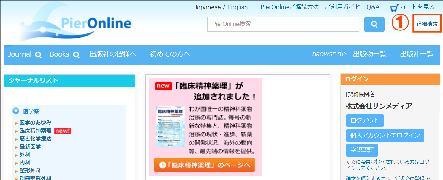Screen dimensions: 443x180
Task: Open the 最新医学 journal link
Action: coord(30,147)
